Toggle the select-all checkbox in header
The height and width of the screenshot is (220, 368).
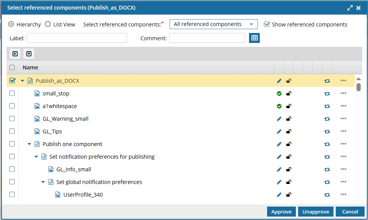coord(12,67)
